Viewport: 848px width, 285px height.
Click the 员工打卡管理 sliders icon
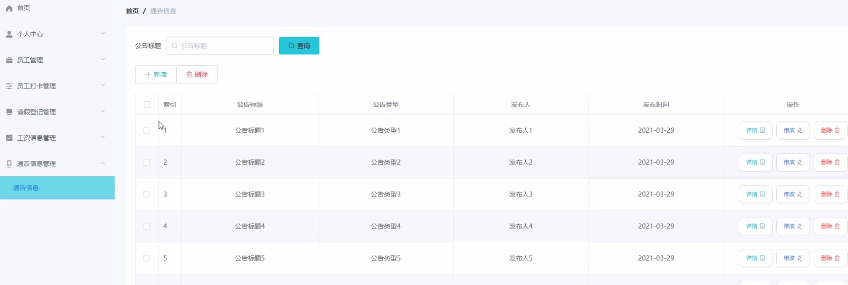tap(9, 86)
